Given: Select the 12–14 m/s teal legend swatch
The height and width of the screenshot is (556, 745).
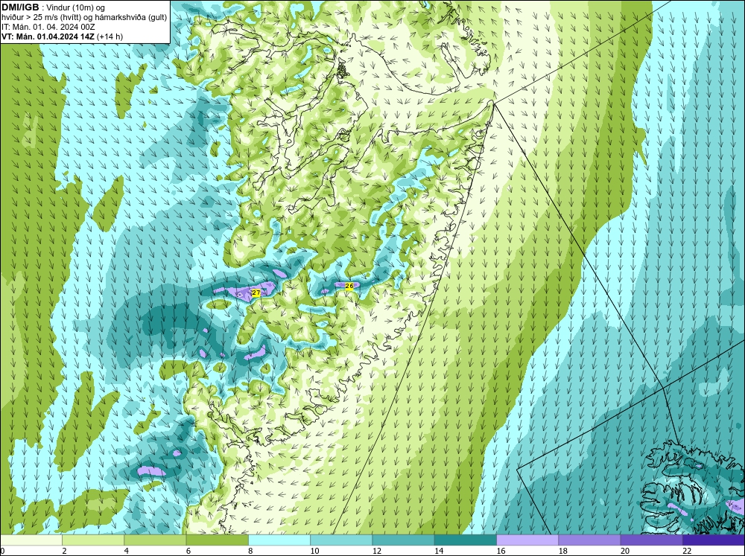Looking at the screenshot, I should coord(403,540).
